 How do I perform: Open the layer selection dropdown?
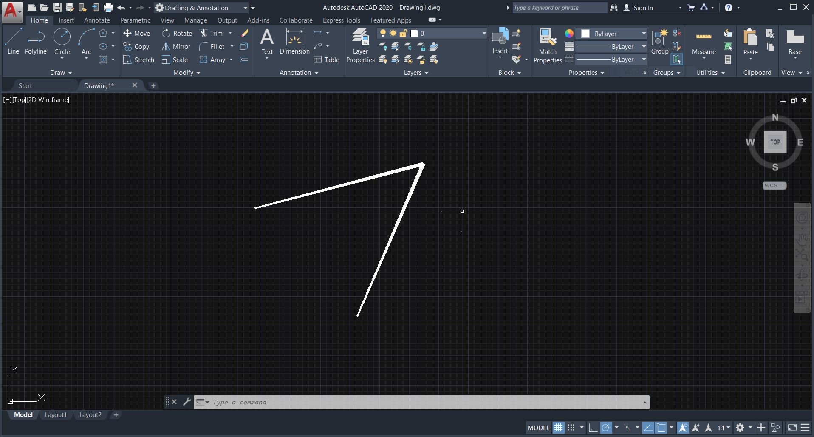(483, 33)
